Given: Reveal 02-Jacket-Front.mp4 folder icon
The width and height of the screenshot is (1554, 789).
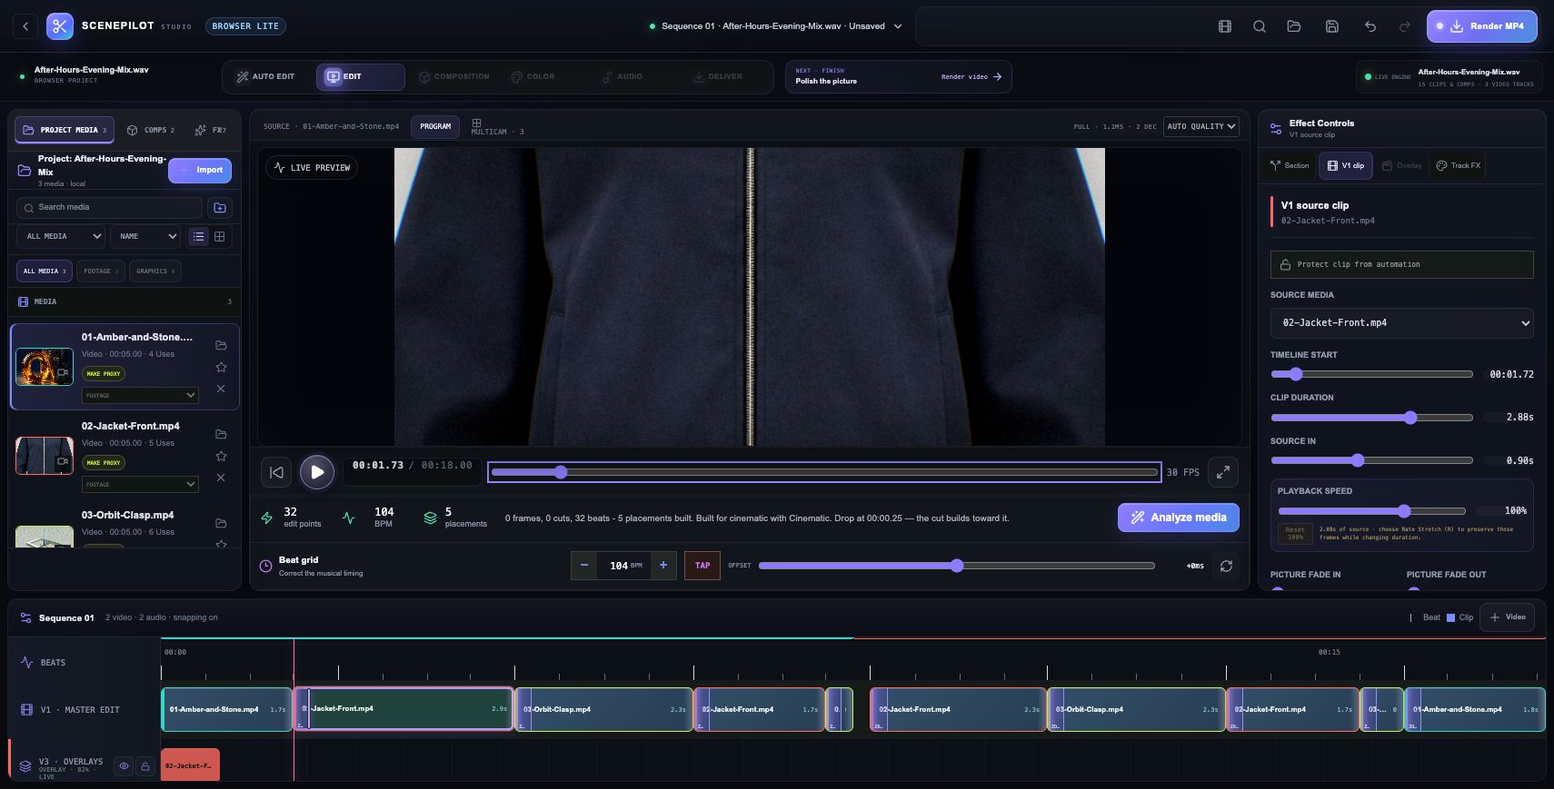Looking at the screenshot, I should 221,434.
